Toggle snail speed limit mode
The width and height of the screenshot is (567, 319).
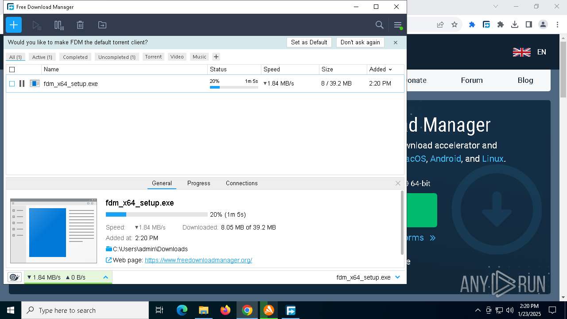[15, 277]
